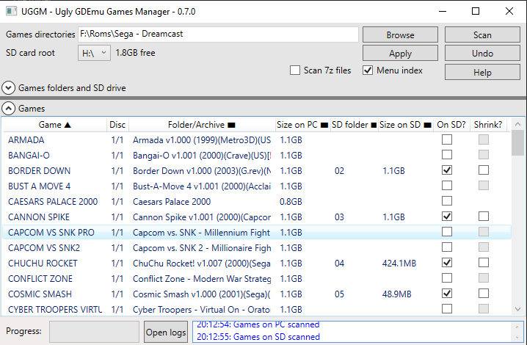527x345 pixels.
Task: Uncheck On SD for CHUCHU ROCKET
Action: pyautogui.click(x=447, y=263)
